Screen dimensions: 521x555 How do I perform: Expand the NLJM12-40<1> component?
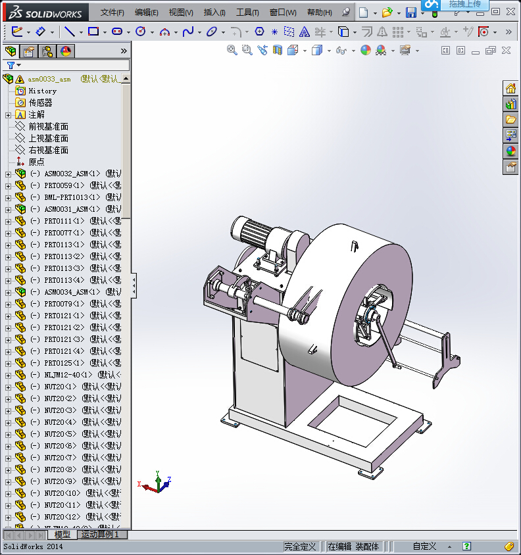(8, 375)
